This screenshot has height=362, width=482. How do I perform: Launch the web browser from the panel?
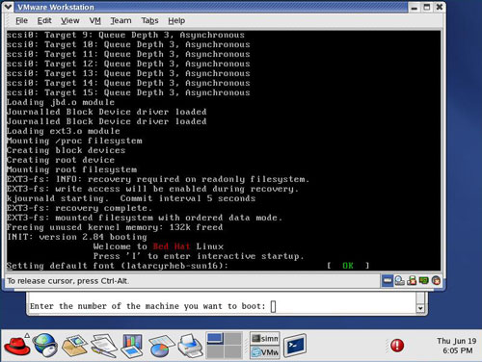tap(45, 346)
